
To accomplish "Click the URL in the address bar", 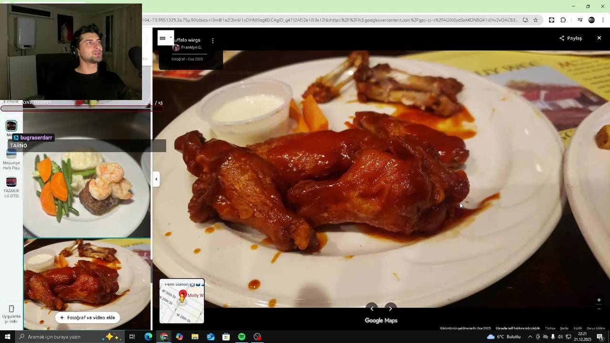I will tap(330, 20).
